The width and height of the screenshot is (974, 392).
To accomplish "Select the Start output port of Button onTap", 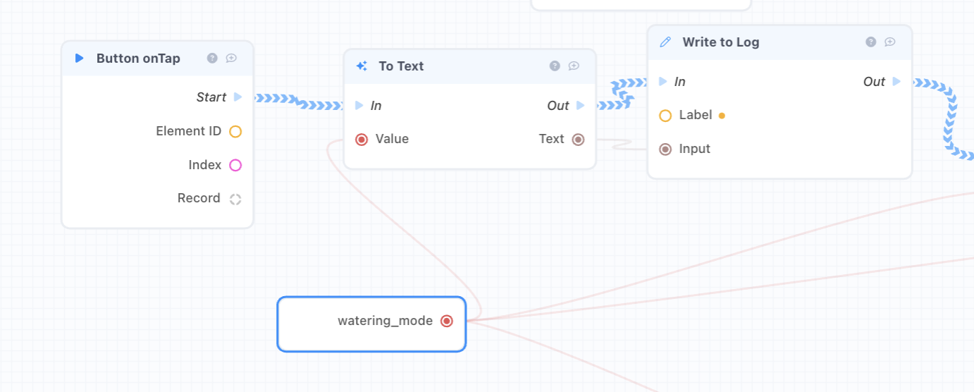I will pos(238,97).
